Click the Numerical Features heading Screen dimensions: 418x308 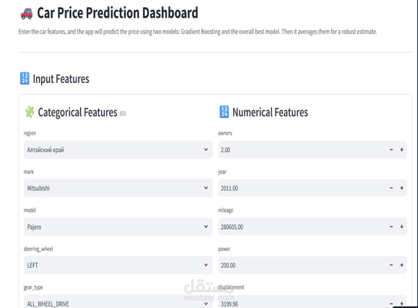(x=270, y=113)
